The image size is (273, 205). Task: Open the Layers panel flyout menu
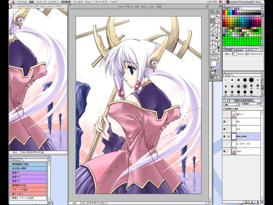pyautogui.click(x=262, y=100)
